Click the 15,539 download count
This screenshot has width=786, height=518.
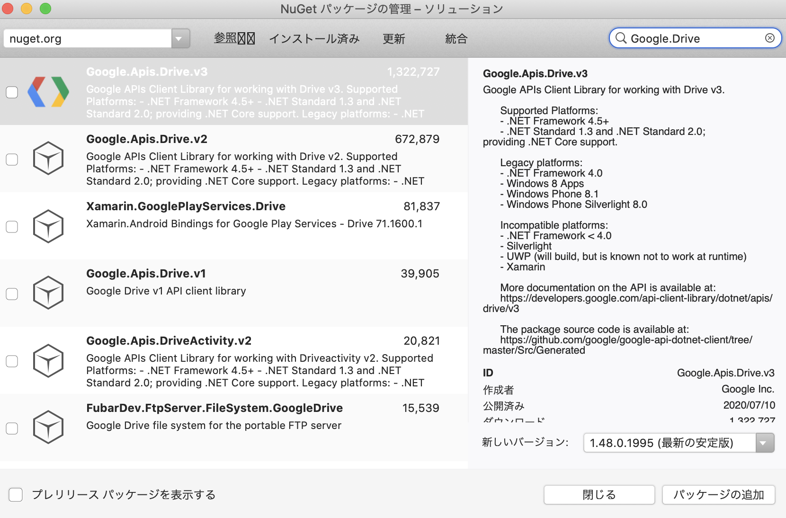tap(420, 408)
